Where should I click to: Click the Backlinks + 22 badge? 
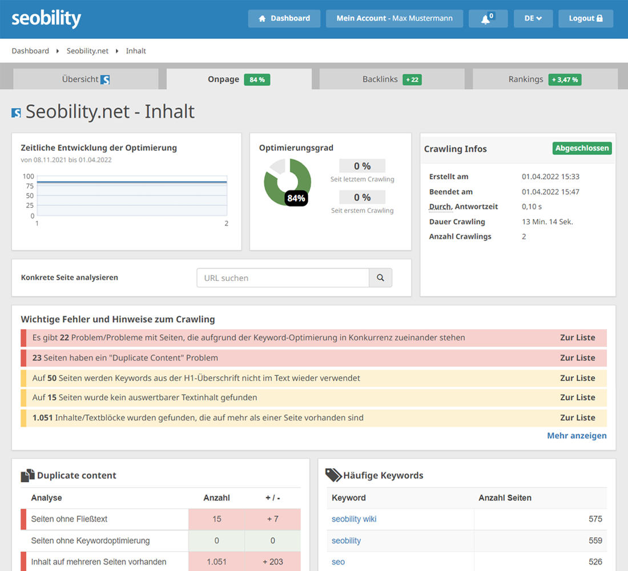point(412,80)
